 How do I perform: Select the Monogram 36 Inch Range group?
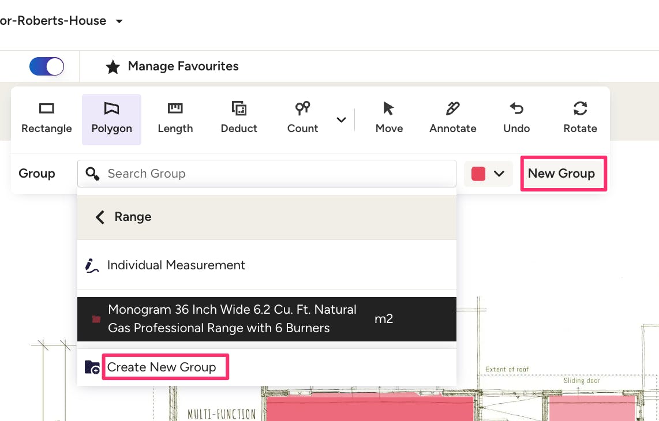click(x=267, y=319)
